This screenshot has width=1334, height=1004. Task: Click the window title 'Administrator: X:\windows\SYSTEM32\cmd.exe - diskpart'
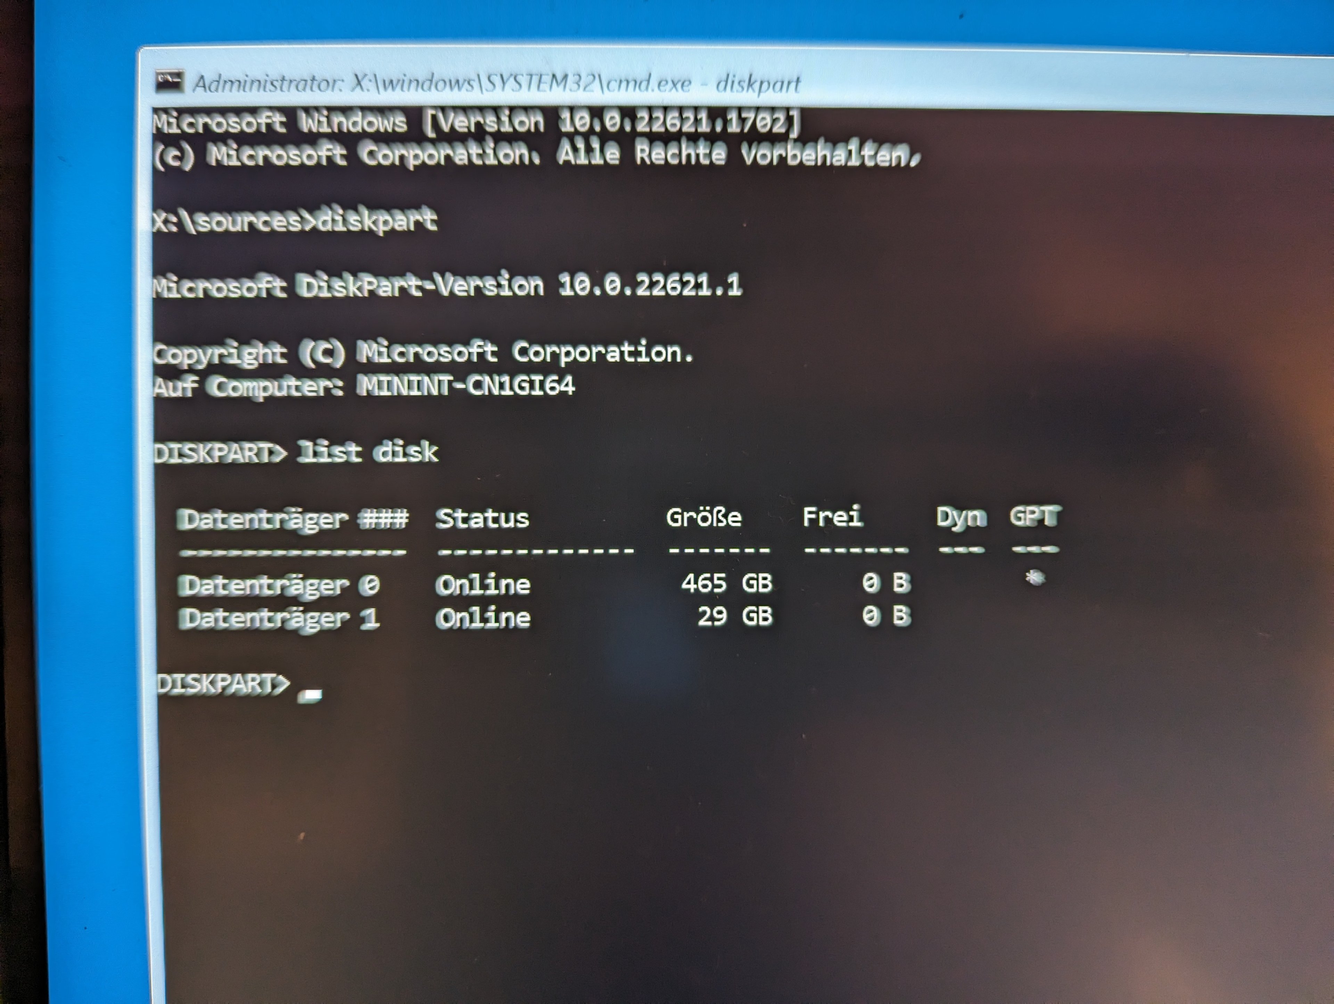tap(496, 84)
